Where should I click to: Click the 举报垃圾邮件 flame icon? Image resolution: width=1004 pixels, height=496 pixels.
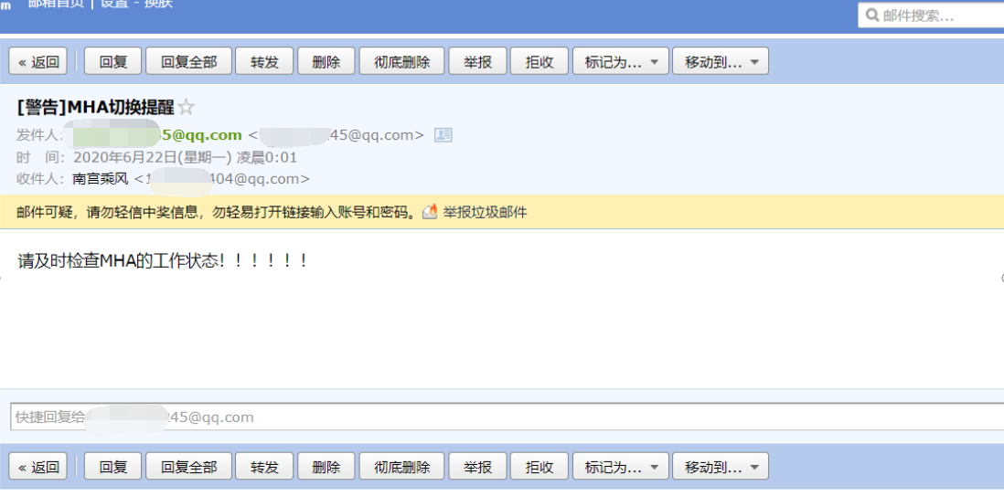(x=431, y=212)
